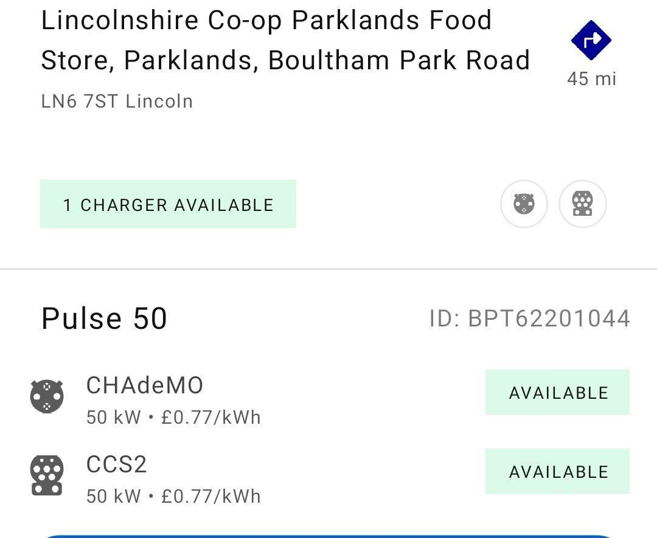Select the charger ID BPT62201044
657x538 pixels.
coord(529,317)
